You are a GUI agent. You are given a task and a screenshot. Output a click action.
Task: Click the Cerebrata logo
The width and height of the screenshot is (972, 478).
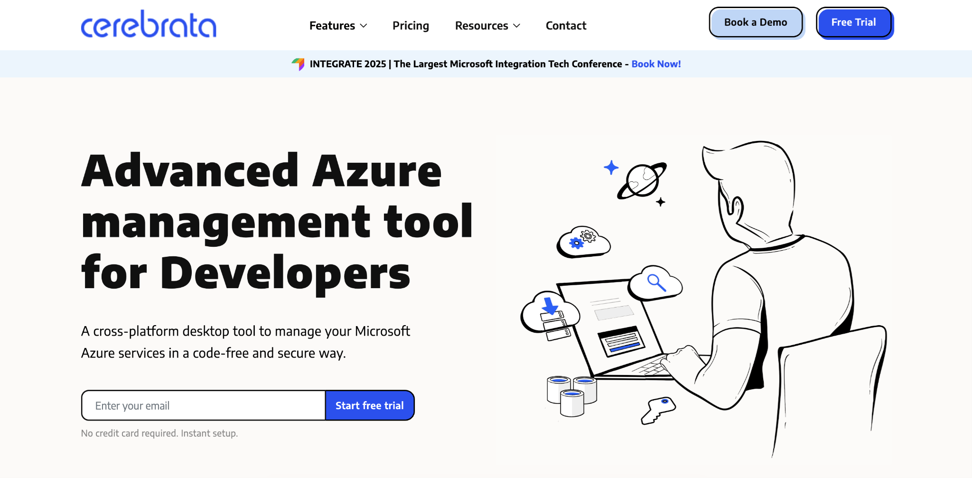tap(149, 24)
